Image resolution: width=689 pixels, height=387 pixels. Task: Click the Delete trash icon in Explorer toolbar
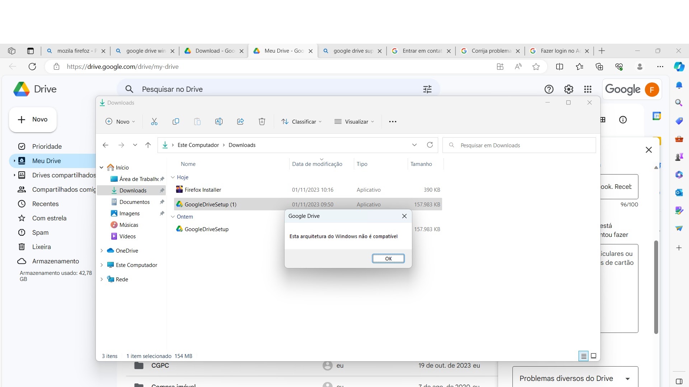(262, 122)
